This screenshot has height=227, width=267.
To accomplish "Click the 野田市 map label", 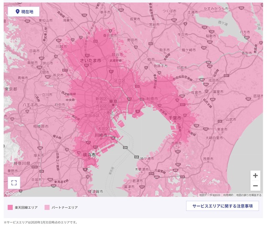I will coord(132,40).
